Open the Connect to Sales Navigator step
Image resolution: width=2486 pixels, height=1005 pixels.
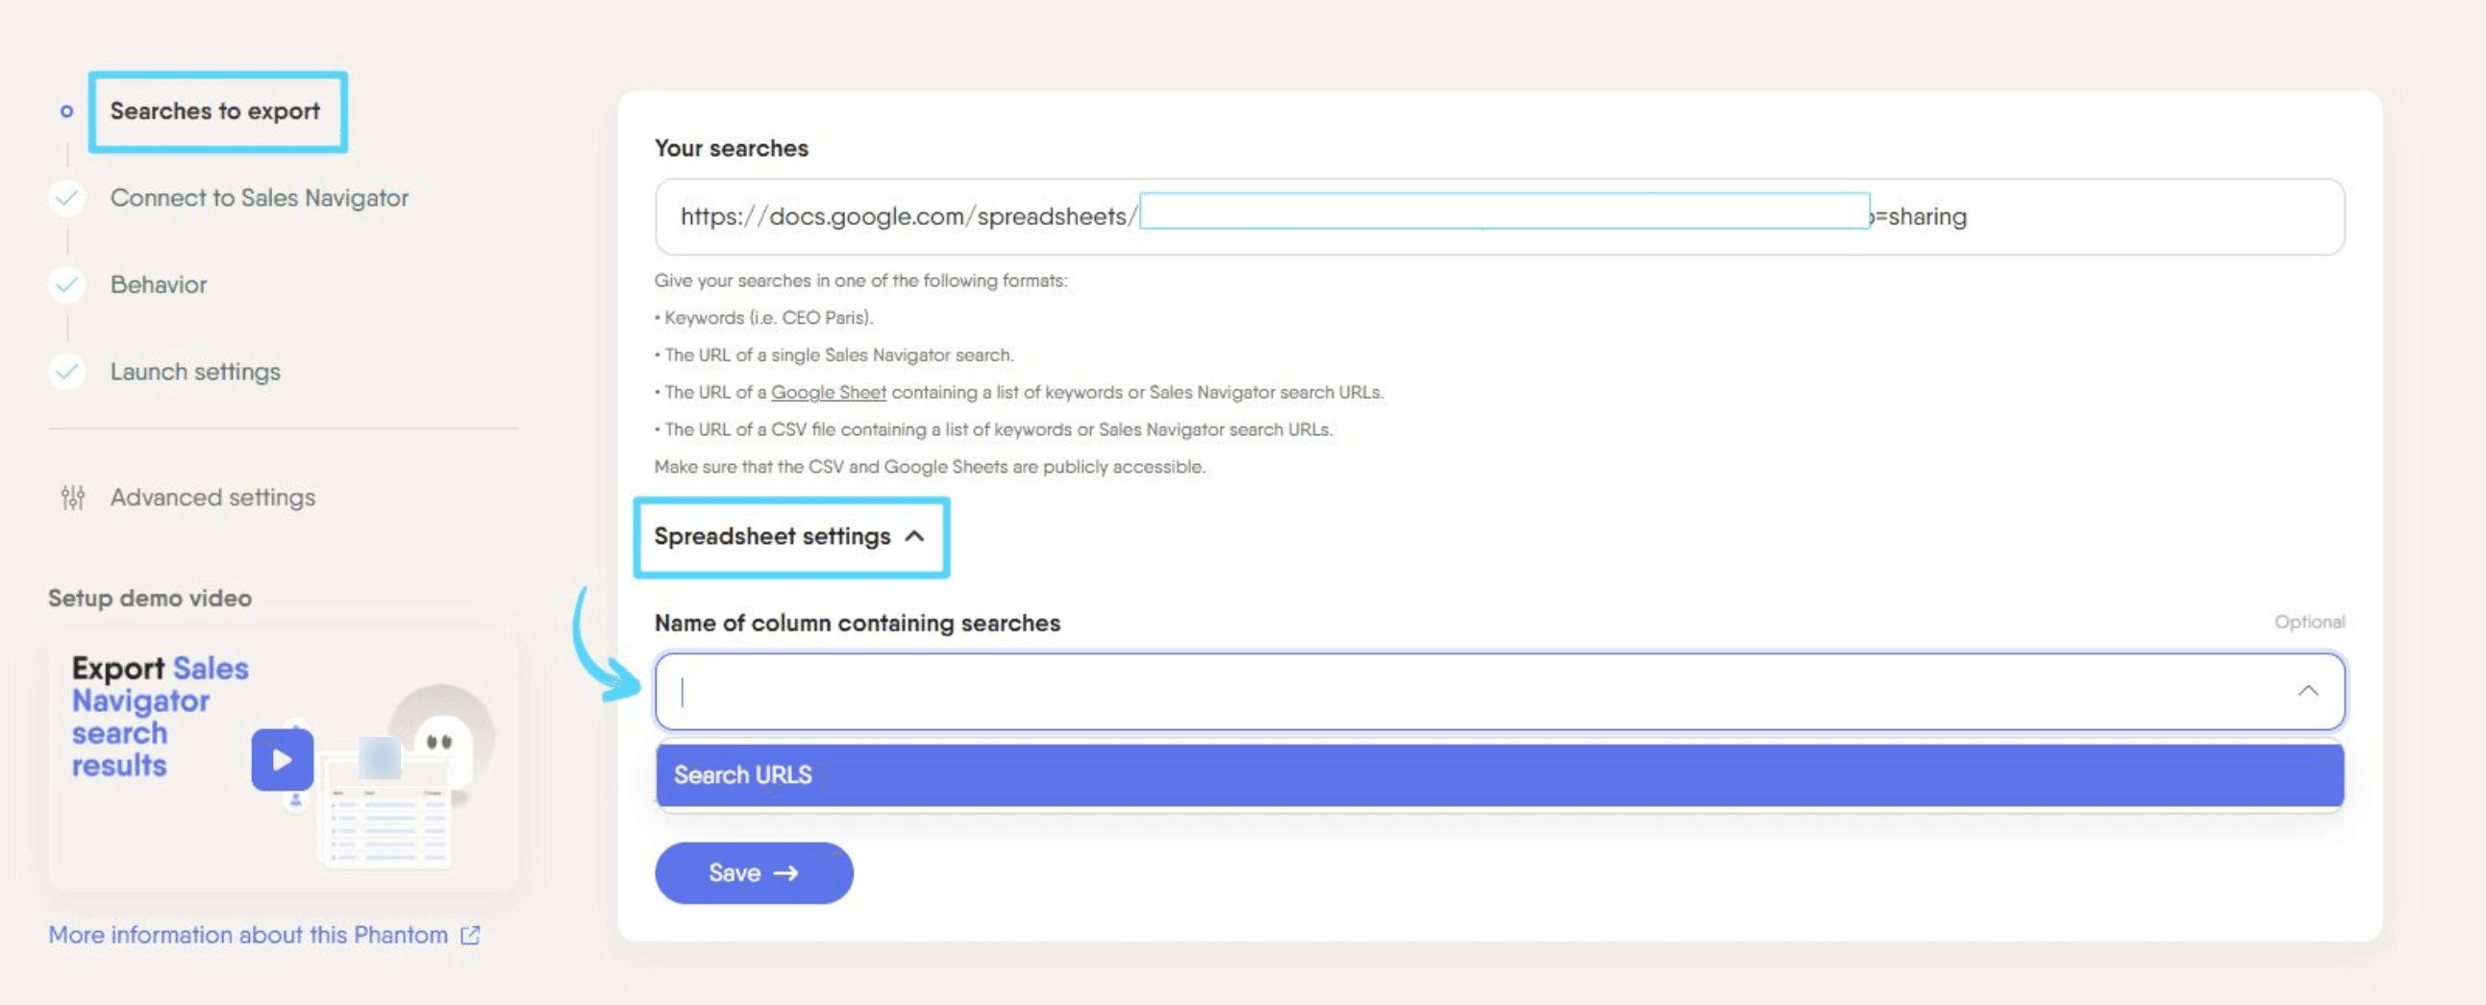click(x=259, y=198)
